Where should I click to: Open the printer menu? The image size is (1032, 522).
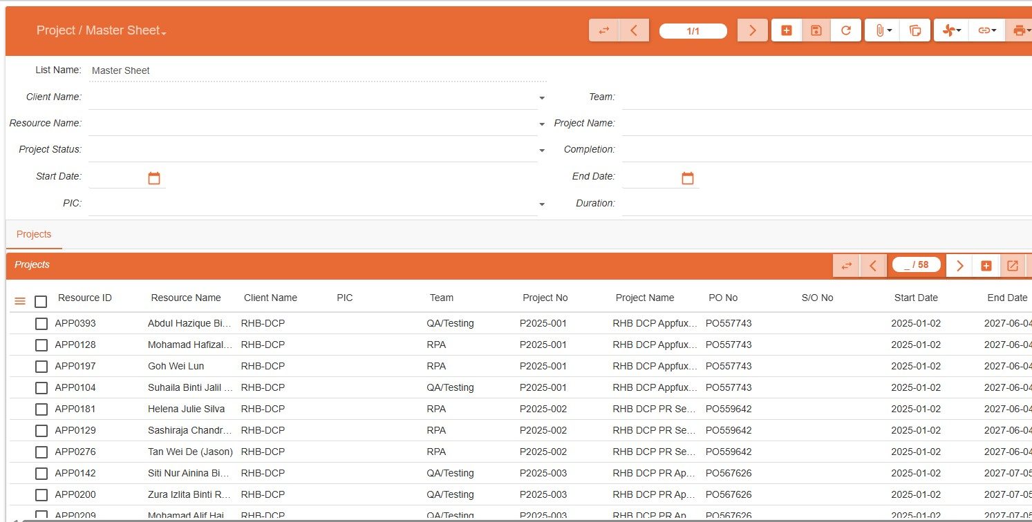[x=1020, y=30]
